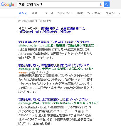This screenshot has width=121, height=128.
Task: Click related keyword 夜間診療料金
Action: pyautogui.click(x=50, y=29)
